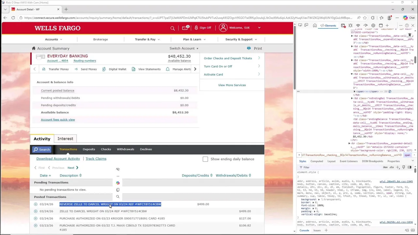Click the Routing numbers link
This screenshot has width=418, height=235.
click(85, 61)
